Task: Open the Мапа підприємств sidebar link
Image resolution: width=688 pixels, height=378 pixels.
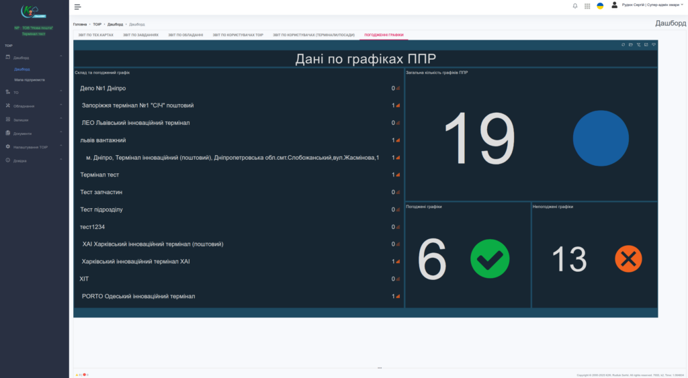Action: 30,79
